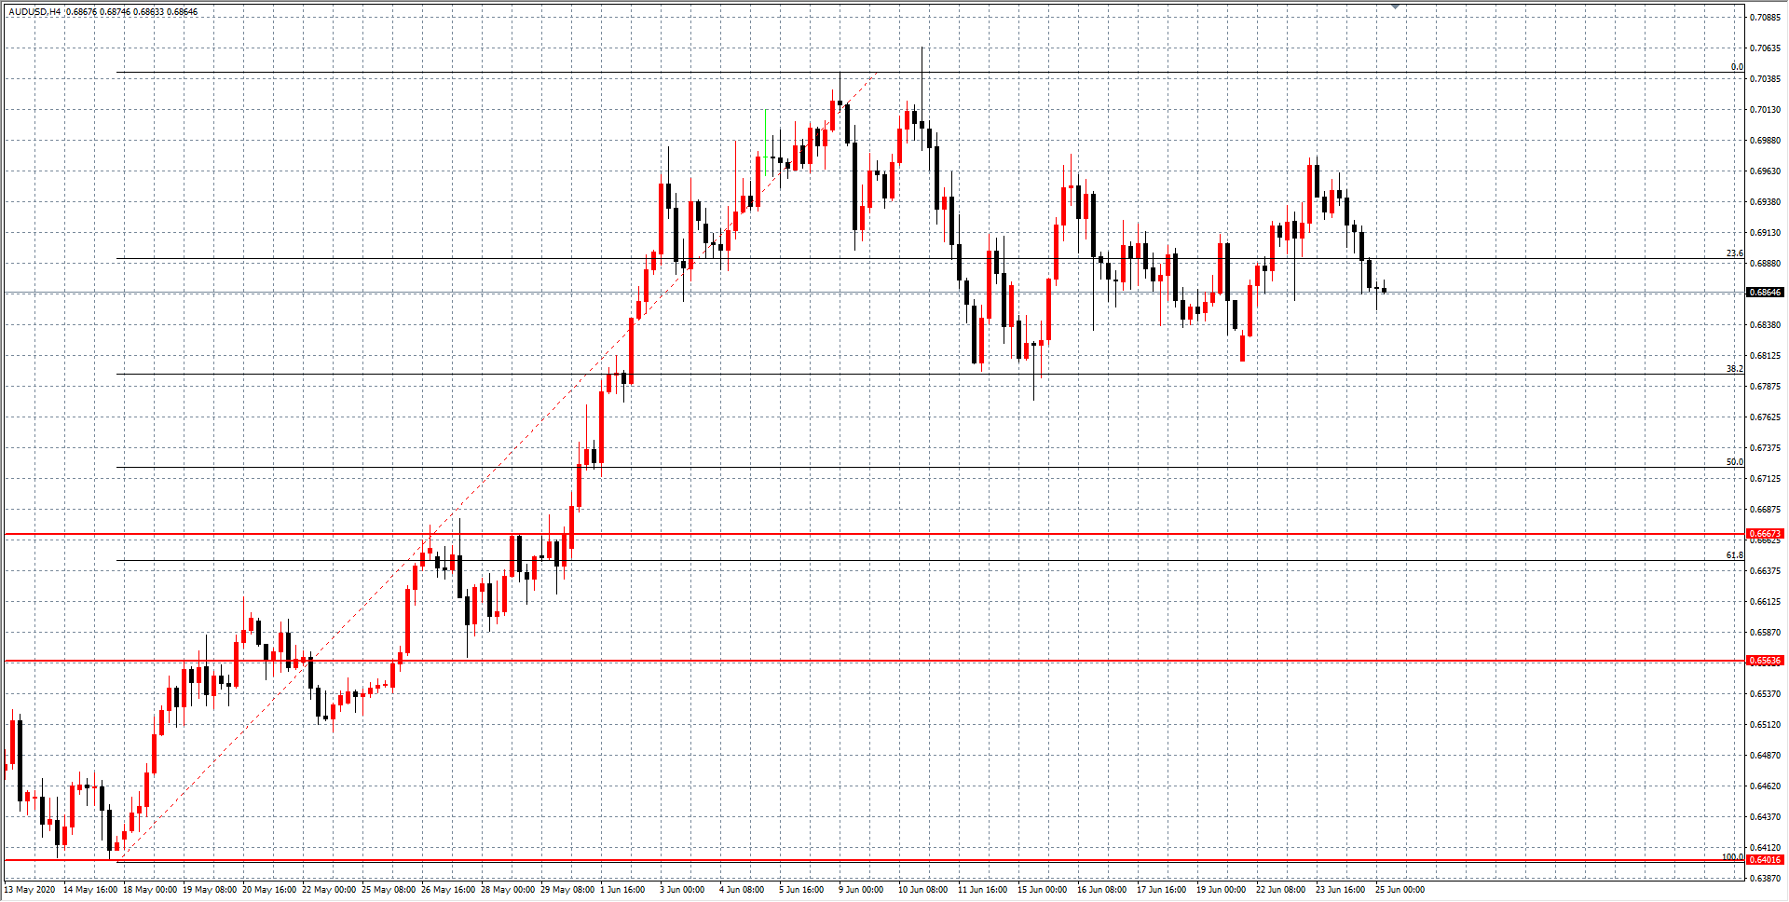Click the 26 May 16:00 time label

pos(448,890)
